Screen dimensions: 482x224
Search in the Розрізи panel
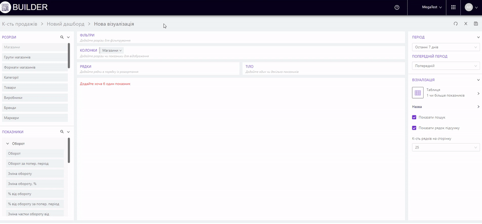tap(62, 37)
